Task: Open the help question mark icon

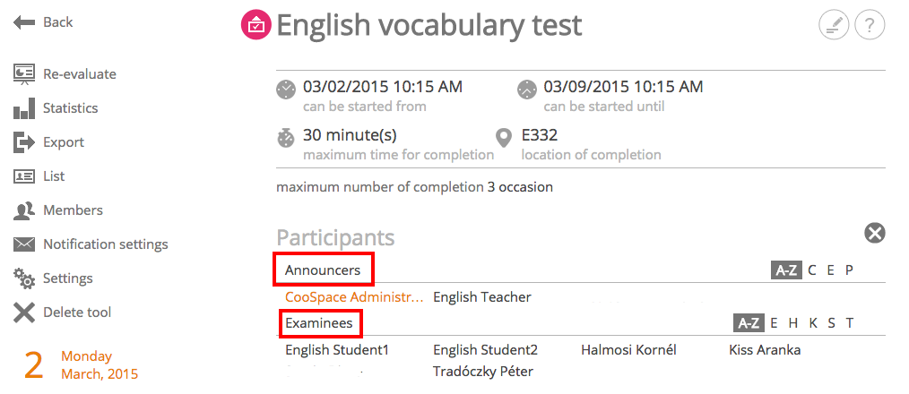Action: [x=870, y=25]
